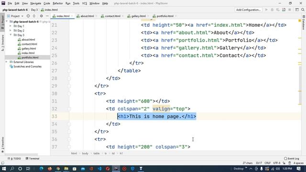
Task: Toggle Project side tab visibility
Action: point(2,22)
